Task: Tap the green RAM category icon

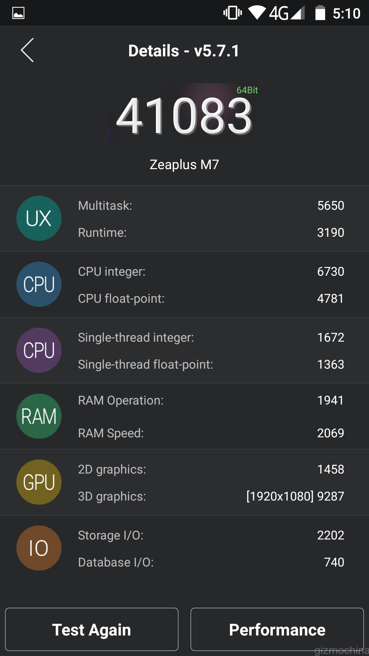Action: (39, 416)
